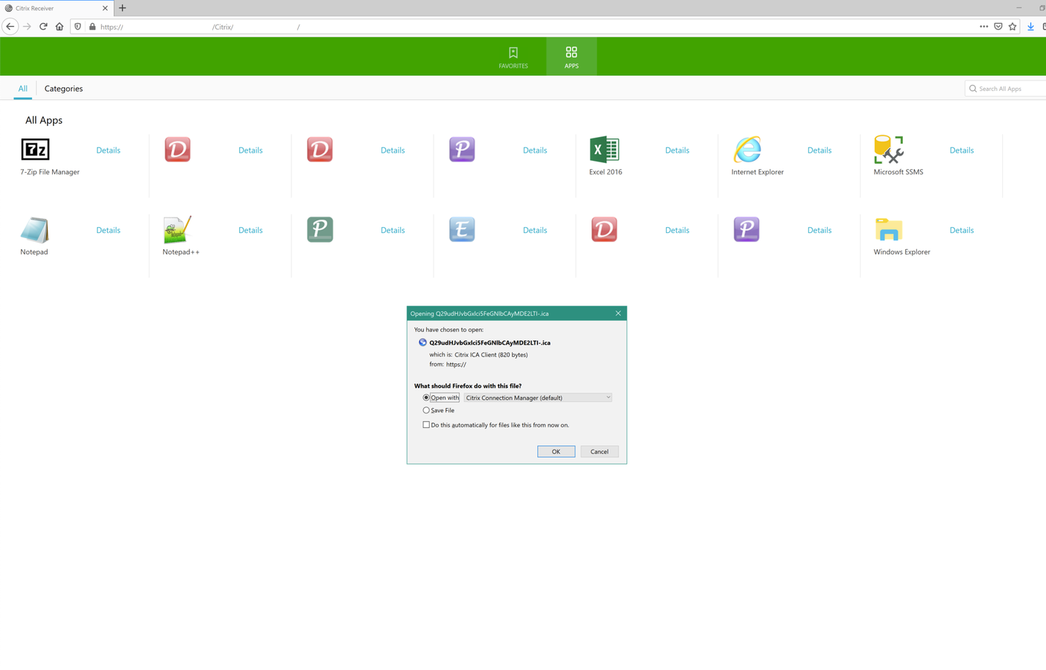The height and width of the screenshot is (670, 1046).
Task: Open Details for 7-Zip File Manager
Action: pos(108,150)
